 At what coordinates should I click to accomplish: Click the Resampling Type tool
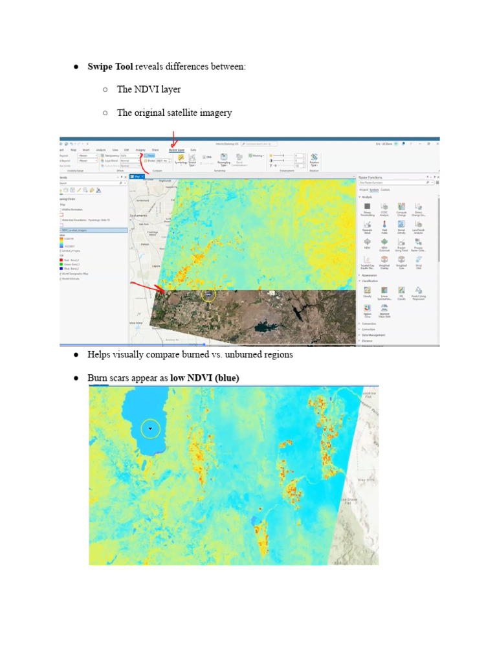[224, 159]
